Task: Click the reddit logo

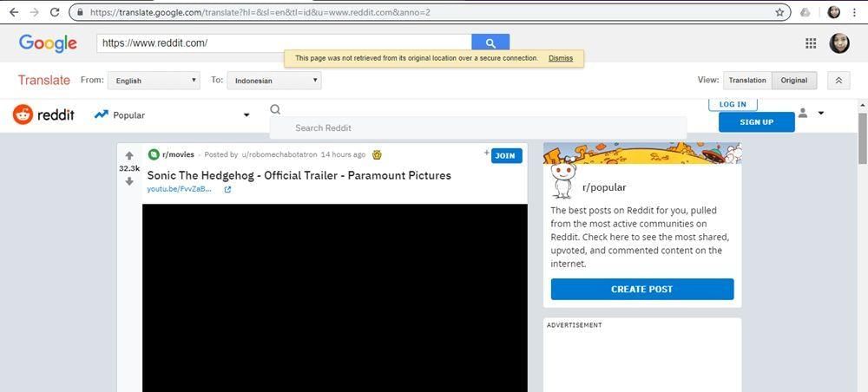Action: (43, 114)
